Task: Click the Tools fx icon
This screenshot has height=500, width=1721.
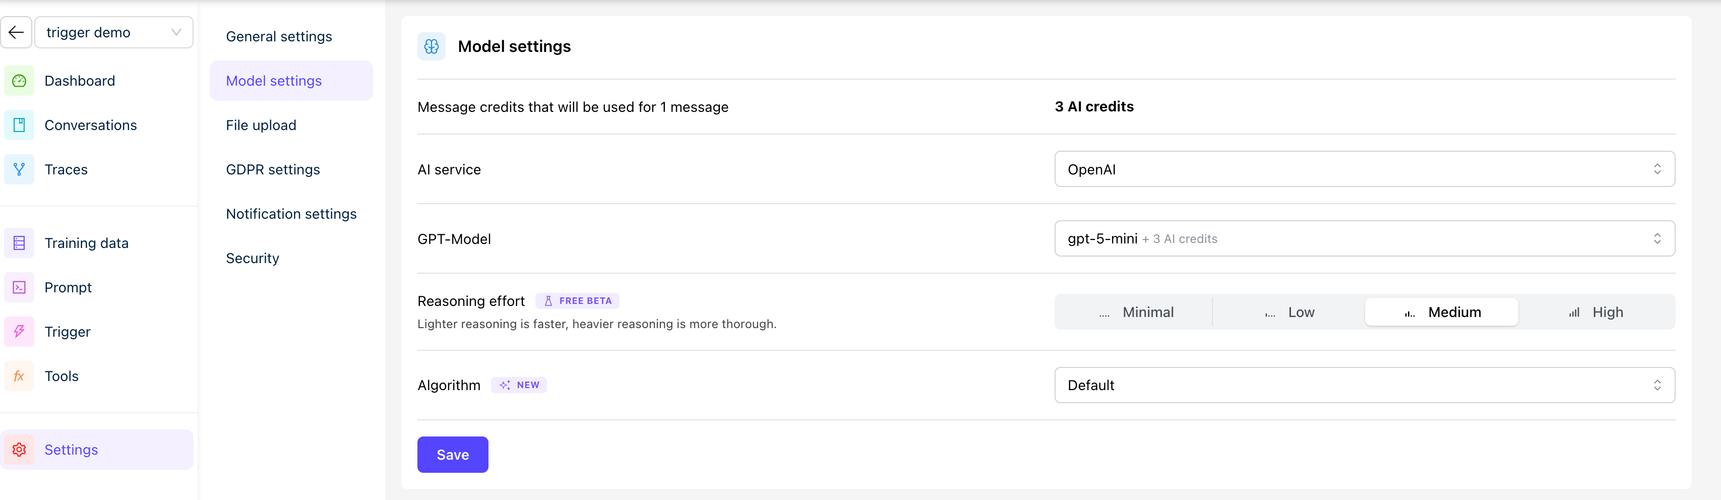Action: coord(19,377)
